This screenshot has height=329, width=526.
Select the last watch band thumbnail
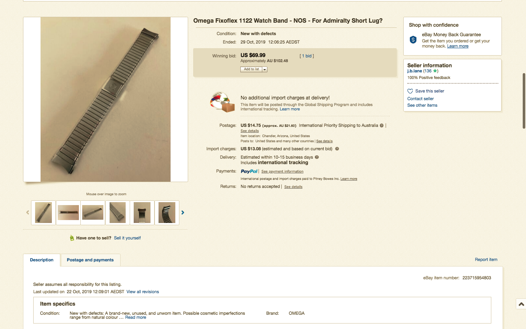[x=167, y=212]
